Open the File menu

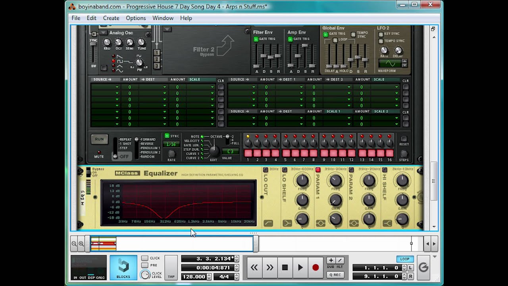(76, 18)
